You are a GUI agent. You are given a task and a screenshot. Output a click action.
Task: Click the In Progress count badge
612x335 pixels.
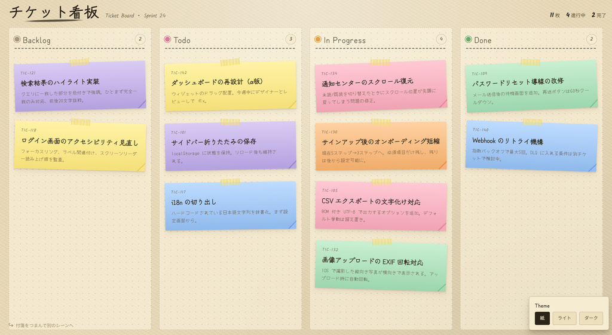(441, 39)
